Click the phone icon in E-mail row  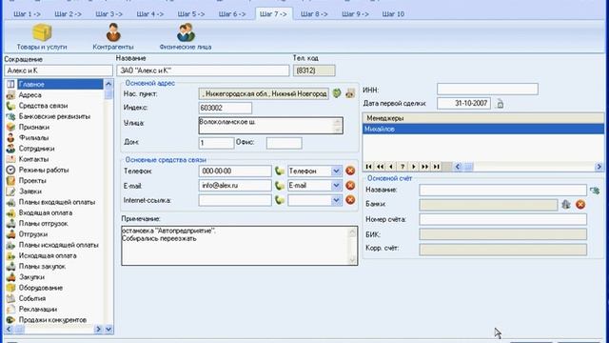click(279, 186)
